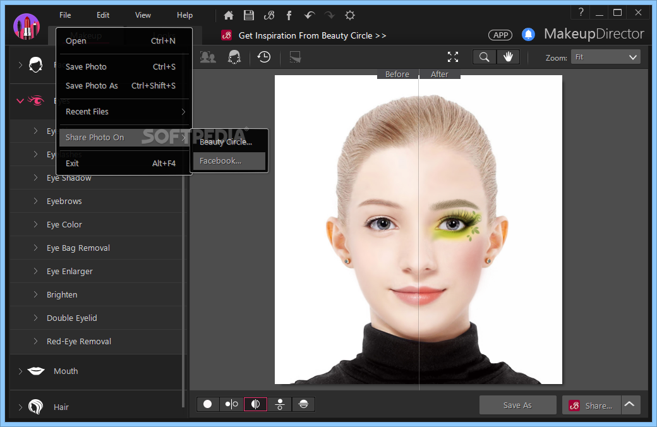Click the Save floppy disk icon
Viewport: 657px width, 427px height.
point(249,16)
